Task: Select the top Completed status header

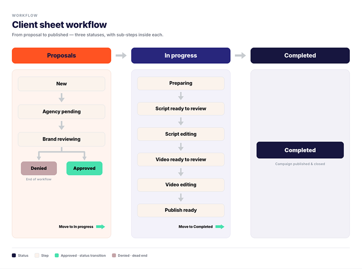Action: pyautogui.click(x=300, y=55)
